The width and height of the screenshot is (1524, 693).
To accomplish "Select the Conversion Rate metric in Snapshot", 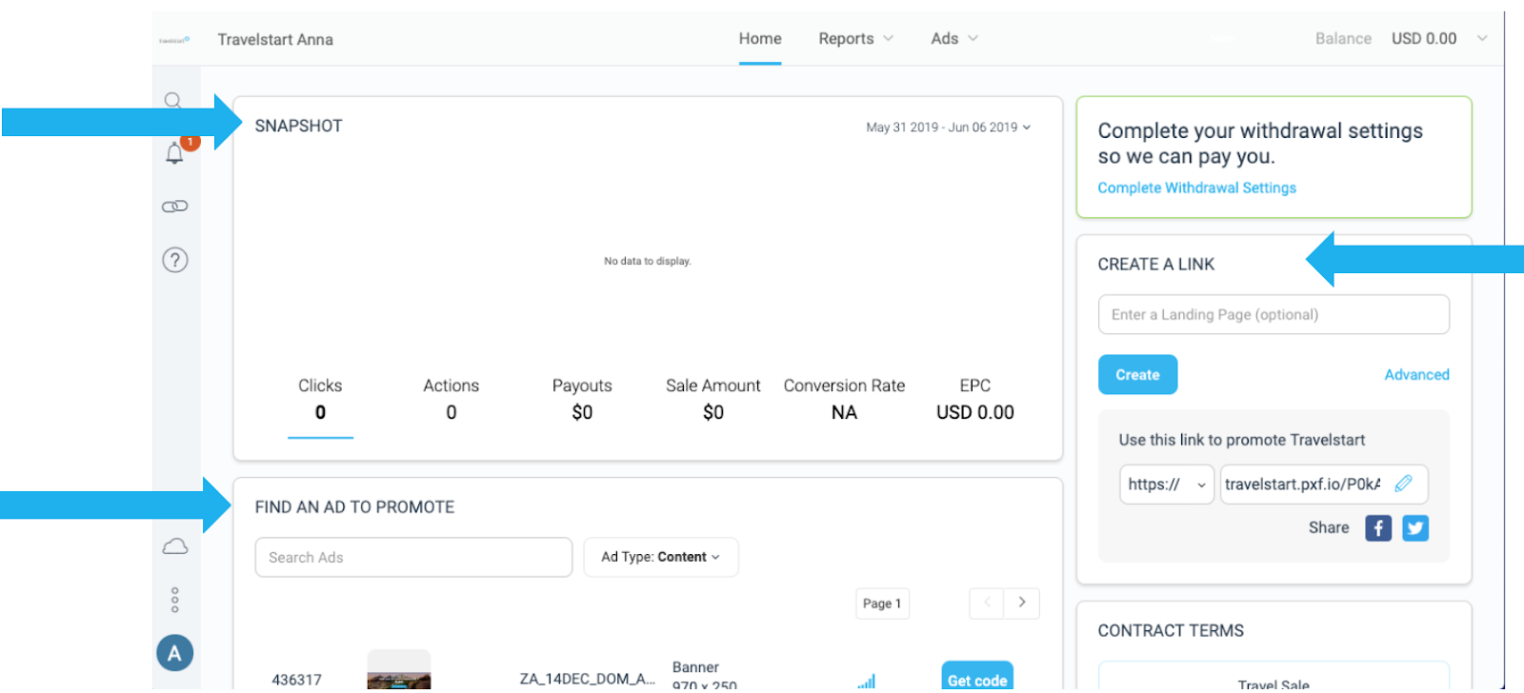I will coord(845,399).
